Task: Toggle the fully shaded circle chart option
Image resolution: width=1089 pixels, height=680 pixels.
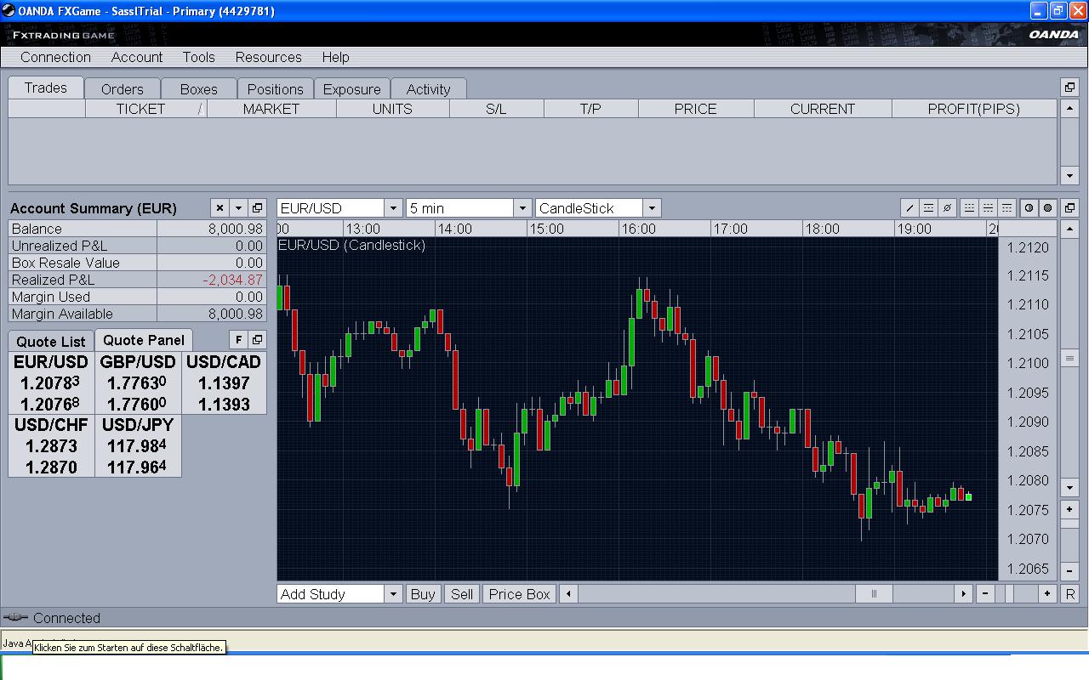Action: 1047,208
